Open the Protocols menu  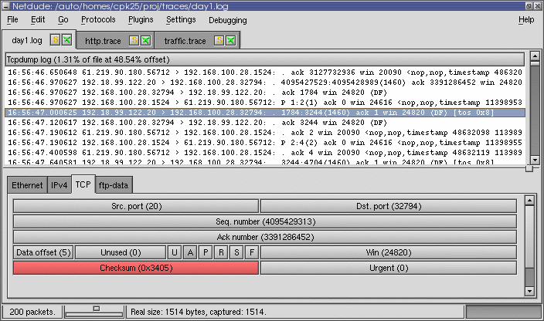tap(98, 20)
